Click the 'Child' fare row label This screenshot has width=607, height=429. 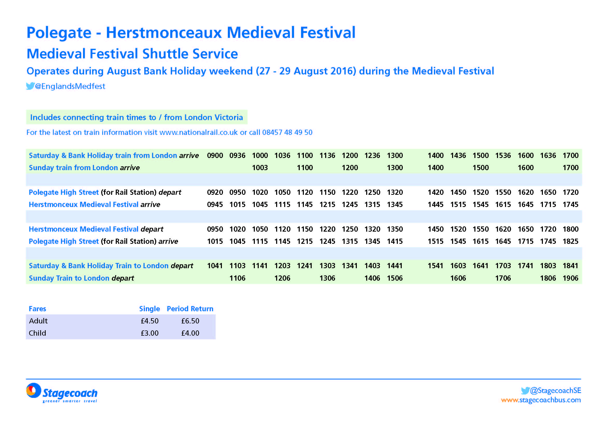coord(37,333)
